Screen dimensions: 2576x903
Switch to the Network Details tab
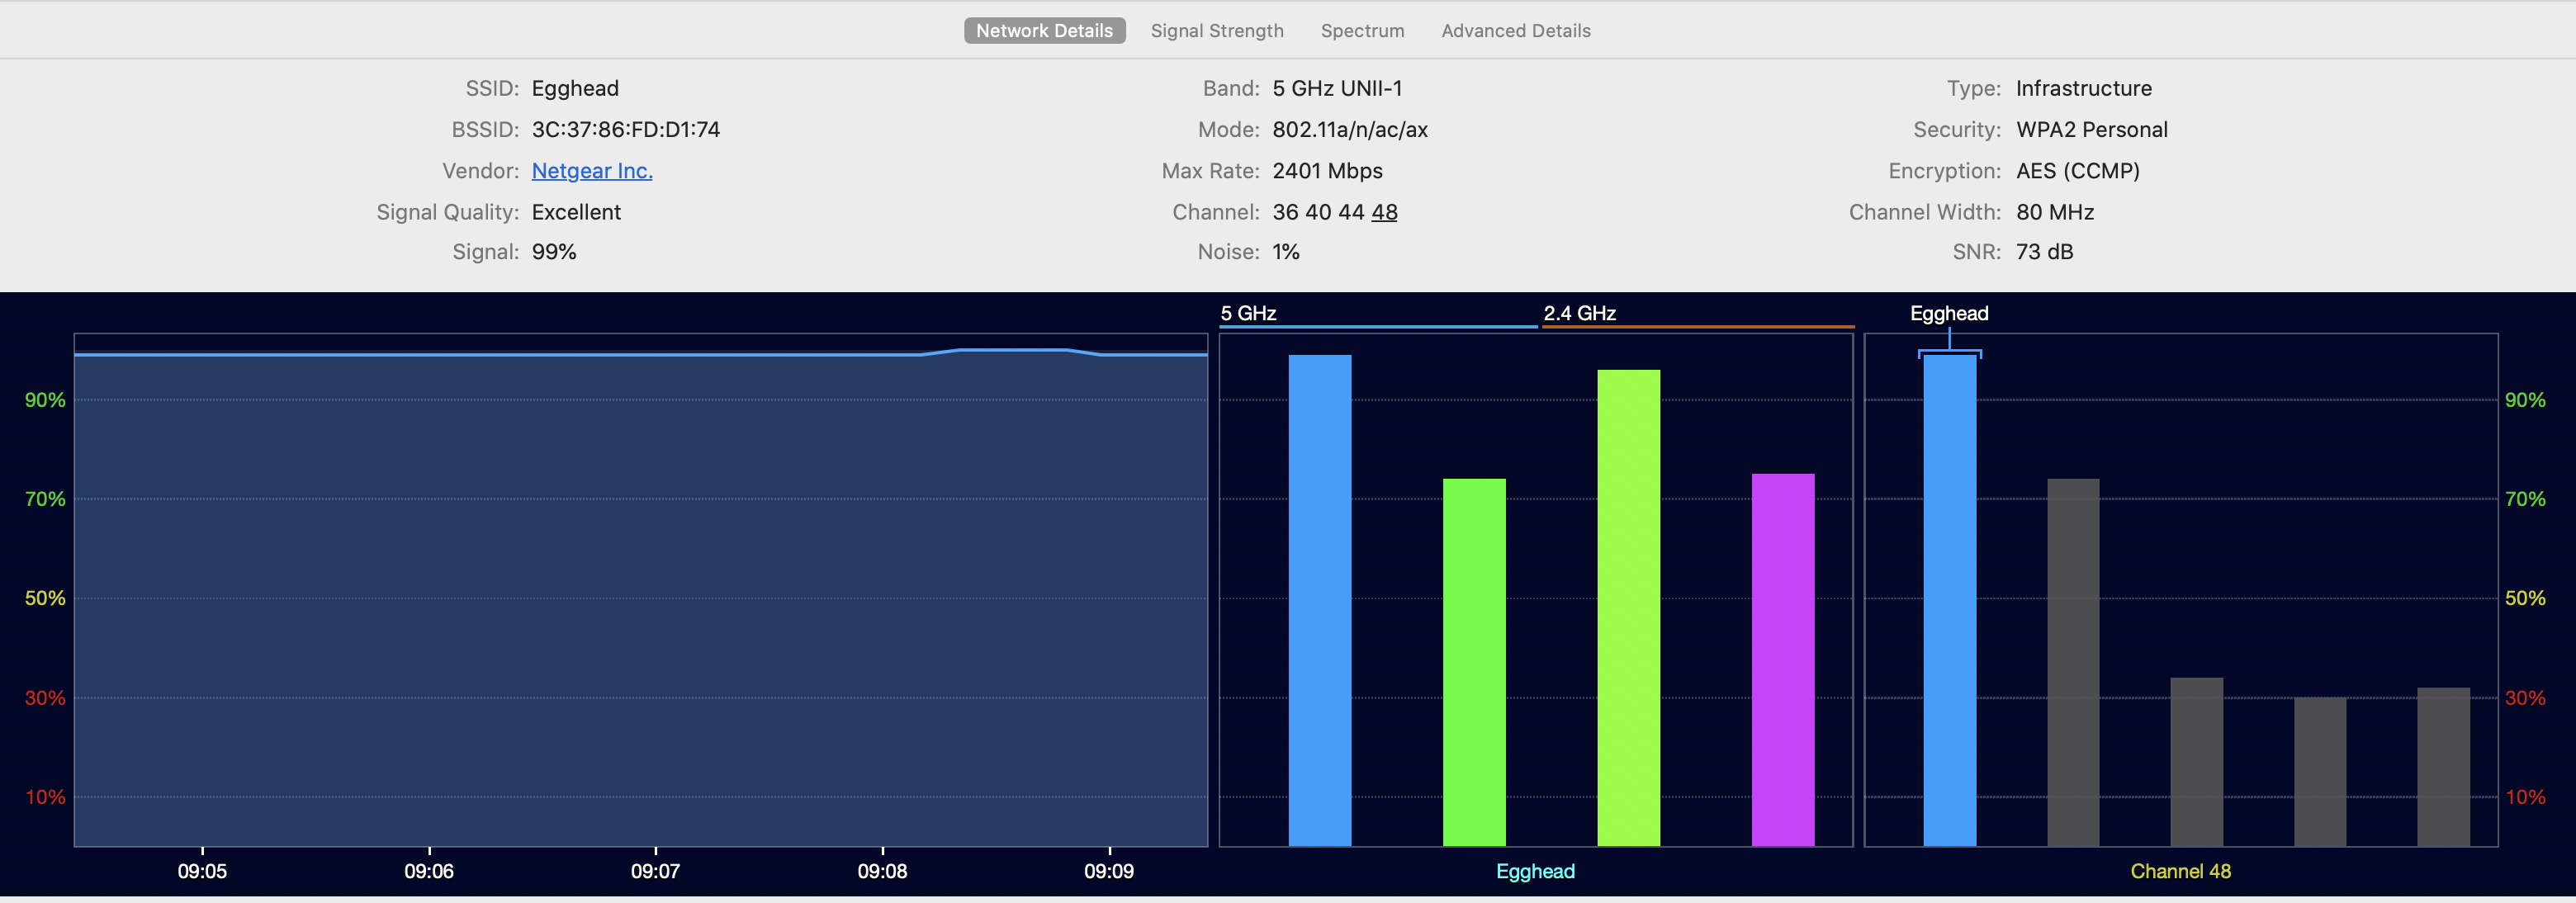pyautogui.click(x=1044, y=31)
